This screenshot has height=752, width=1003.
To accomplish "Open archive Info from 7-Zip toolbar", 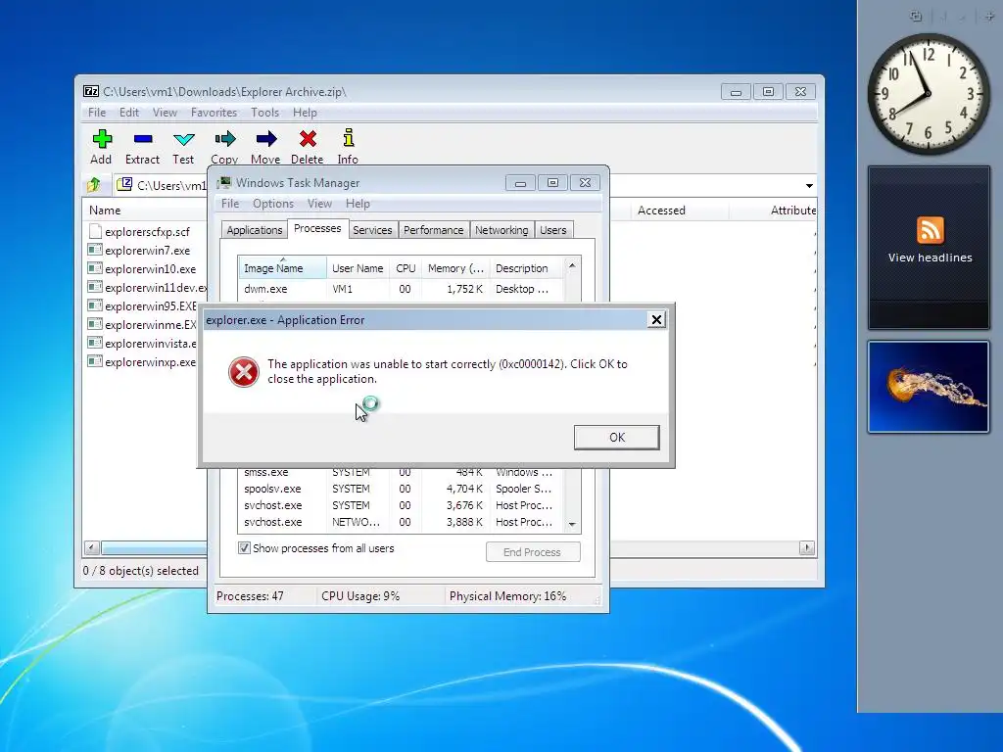I will pos(348,138).
